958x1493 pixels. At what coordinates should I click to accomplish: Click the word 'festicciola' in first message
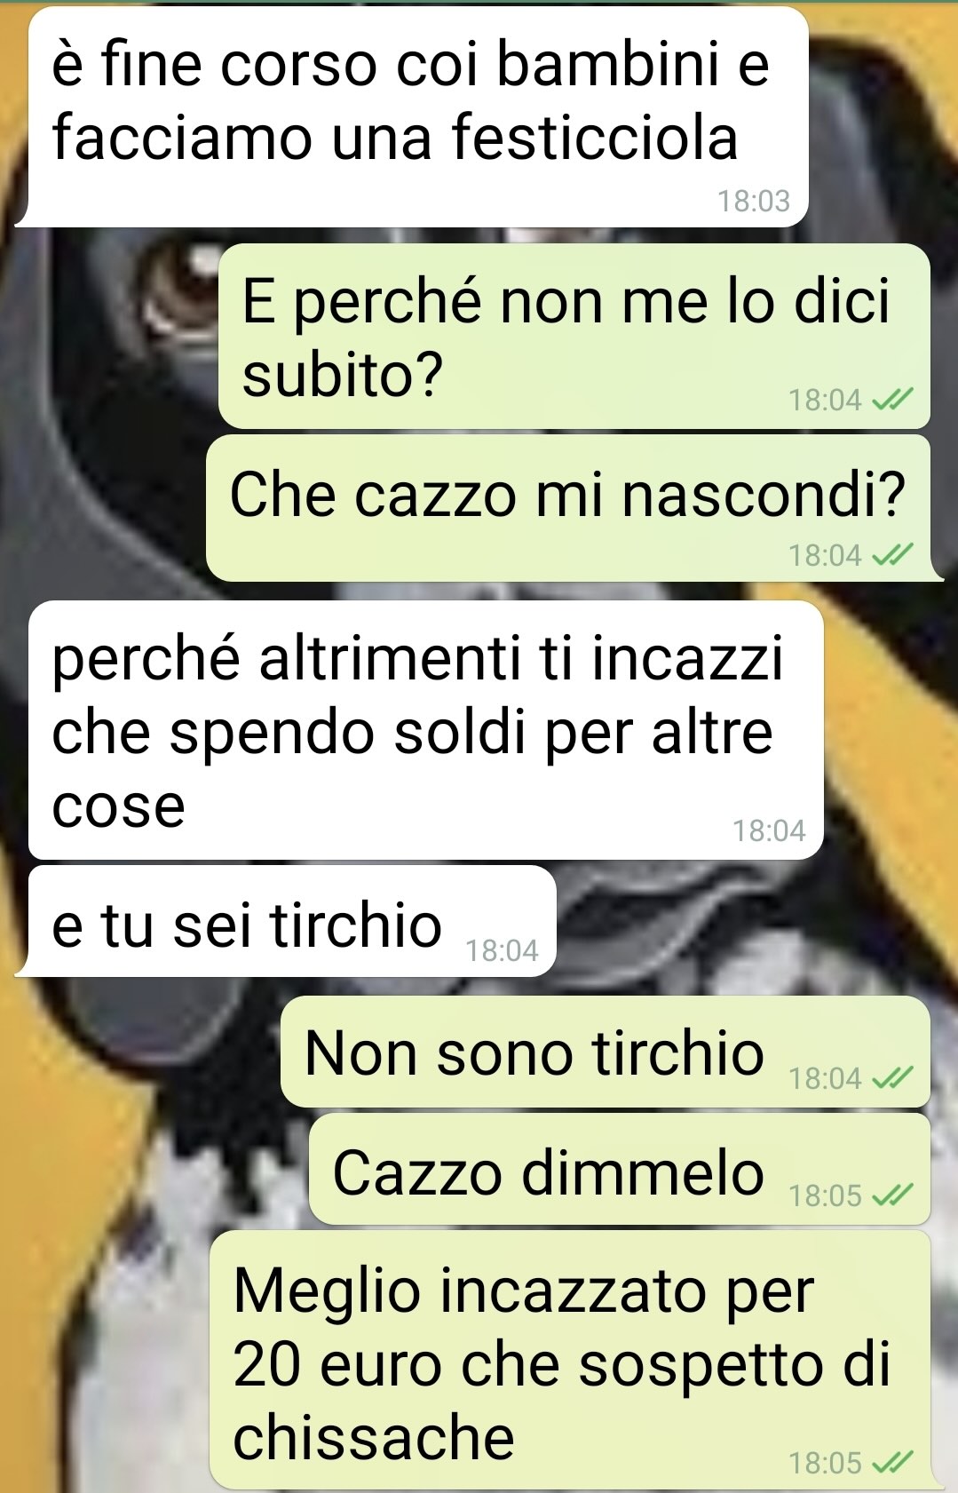(x=595, y=139)
